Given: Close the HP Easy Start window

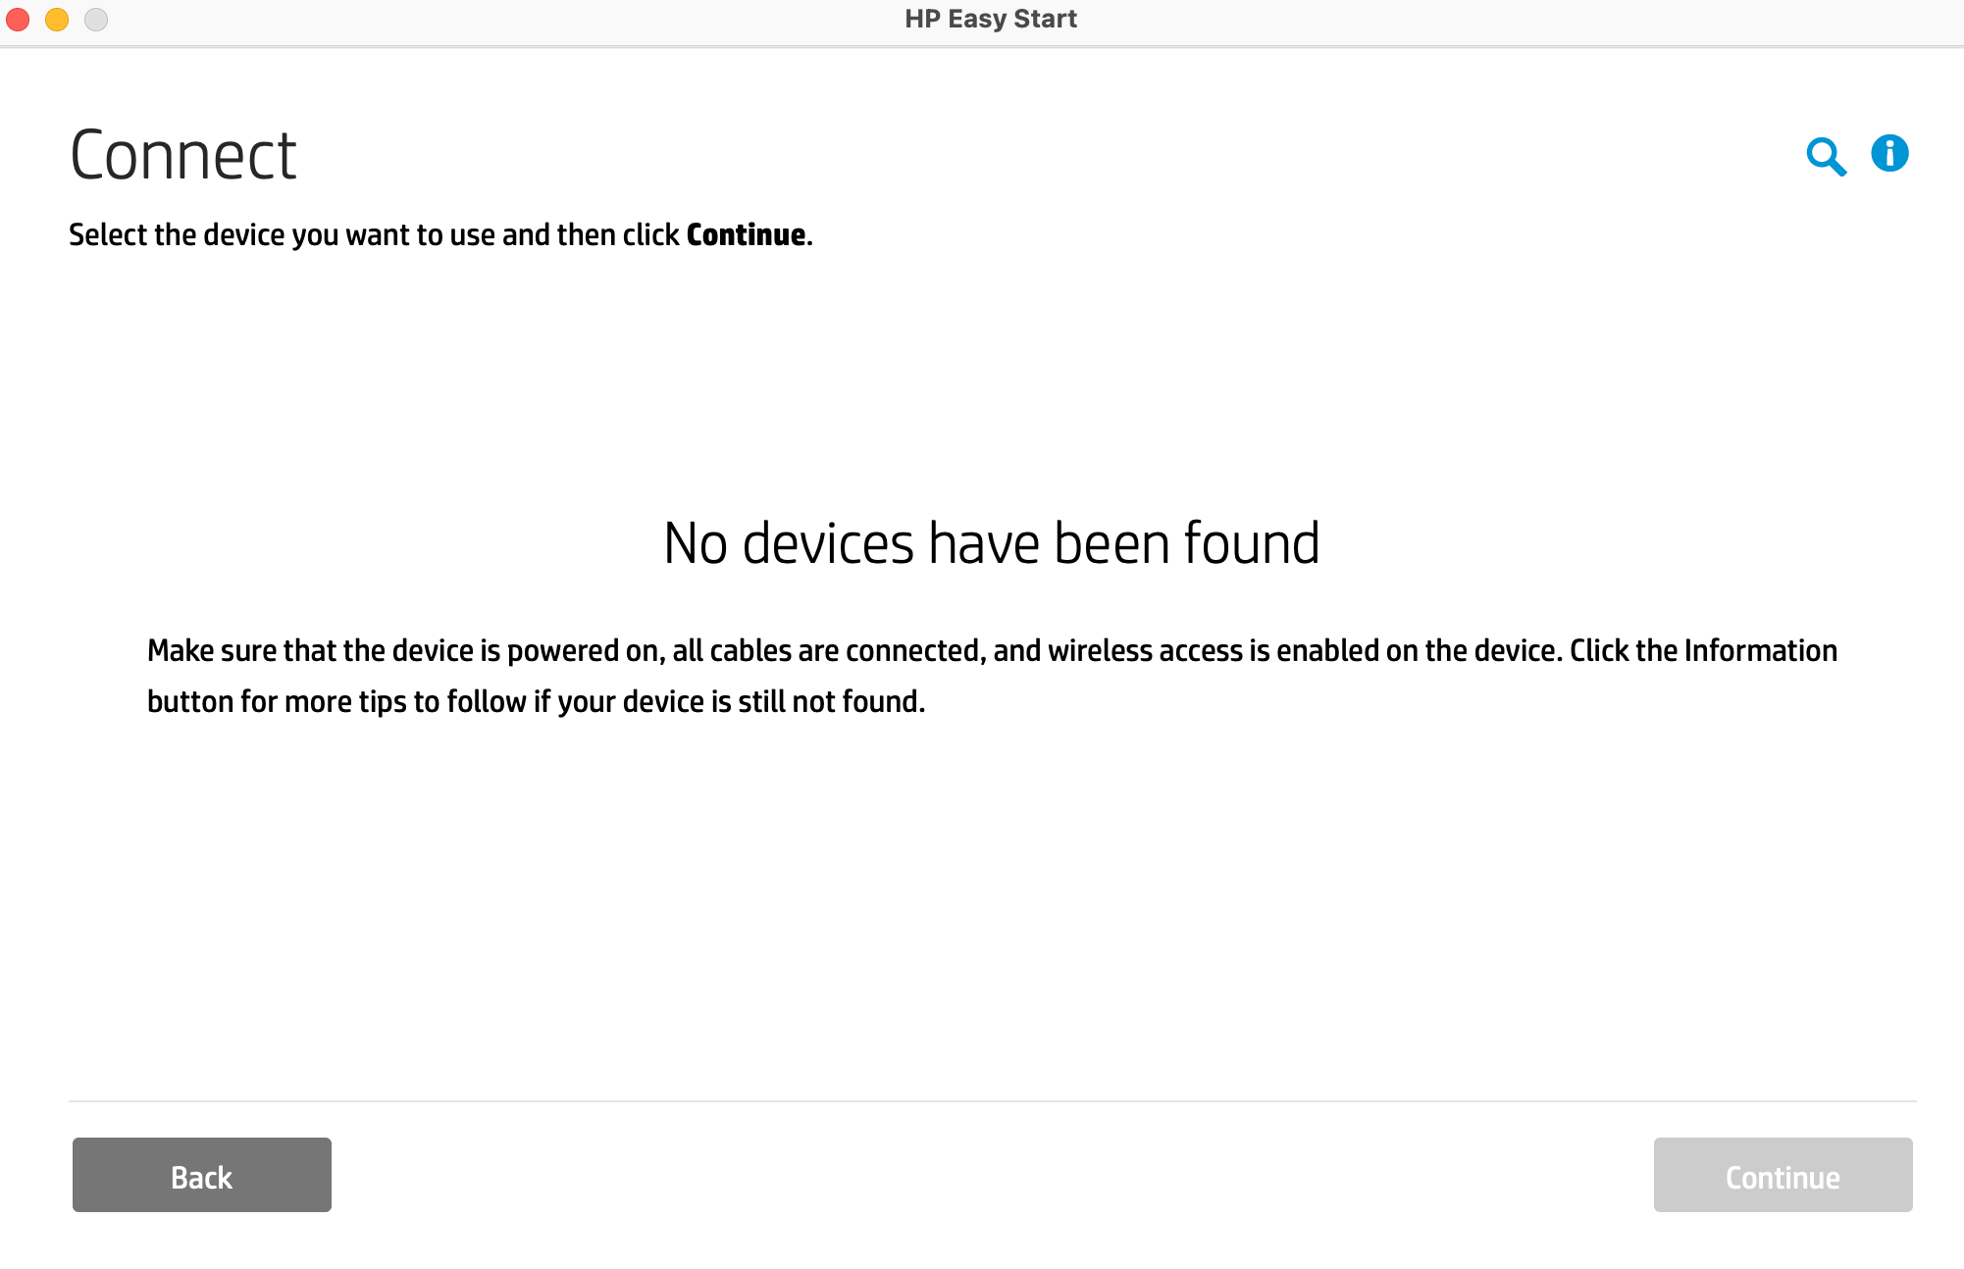Looking at the screenshot, I should 19,19.
